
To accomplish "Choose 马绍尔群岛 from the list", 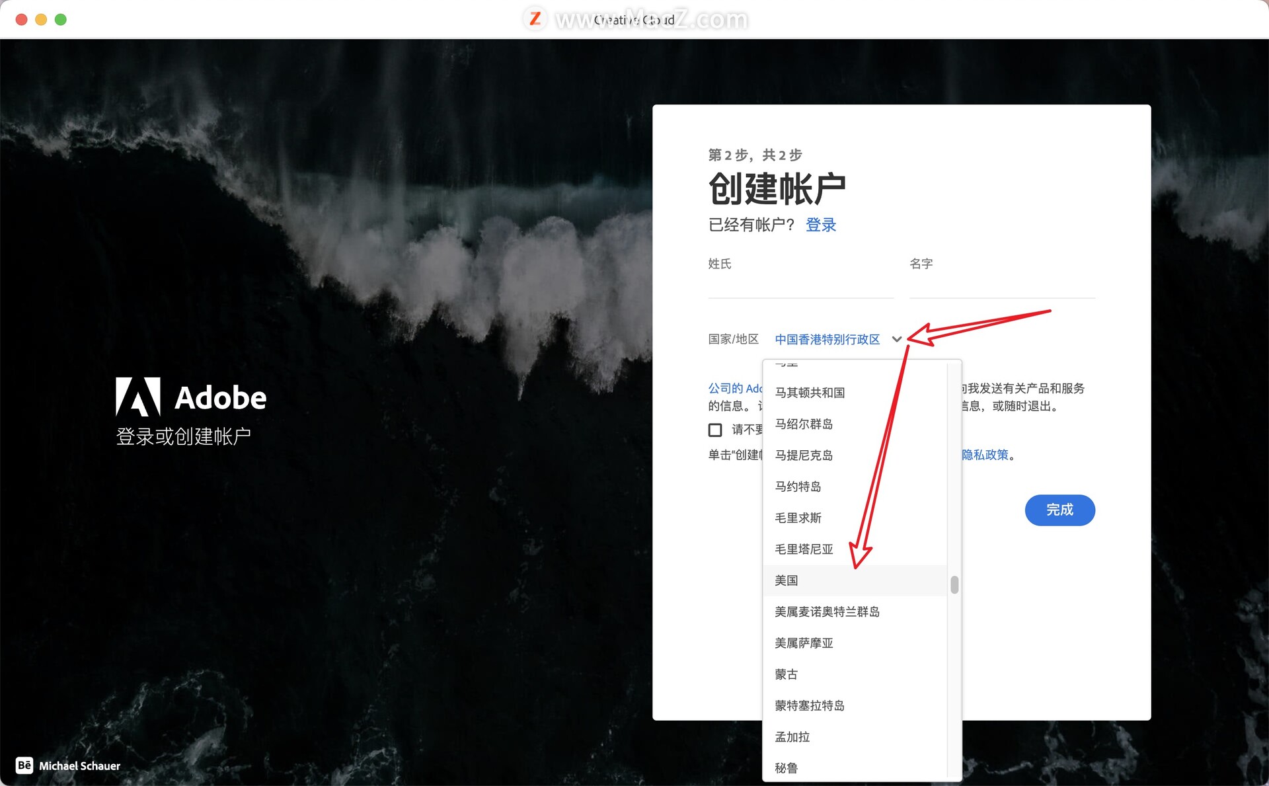I will [855, 424].
